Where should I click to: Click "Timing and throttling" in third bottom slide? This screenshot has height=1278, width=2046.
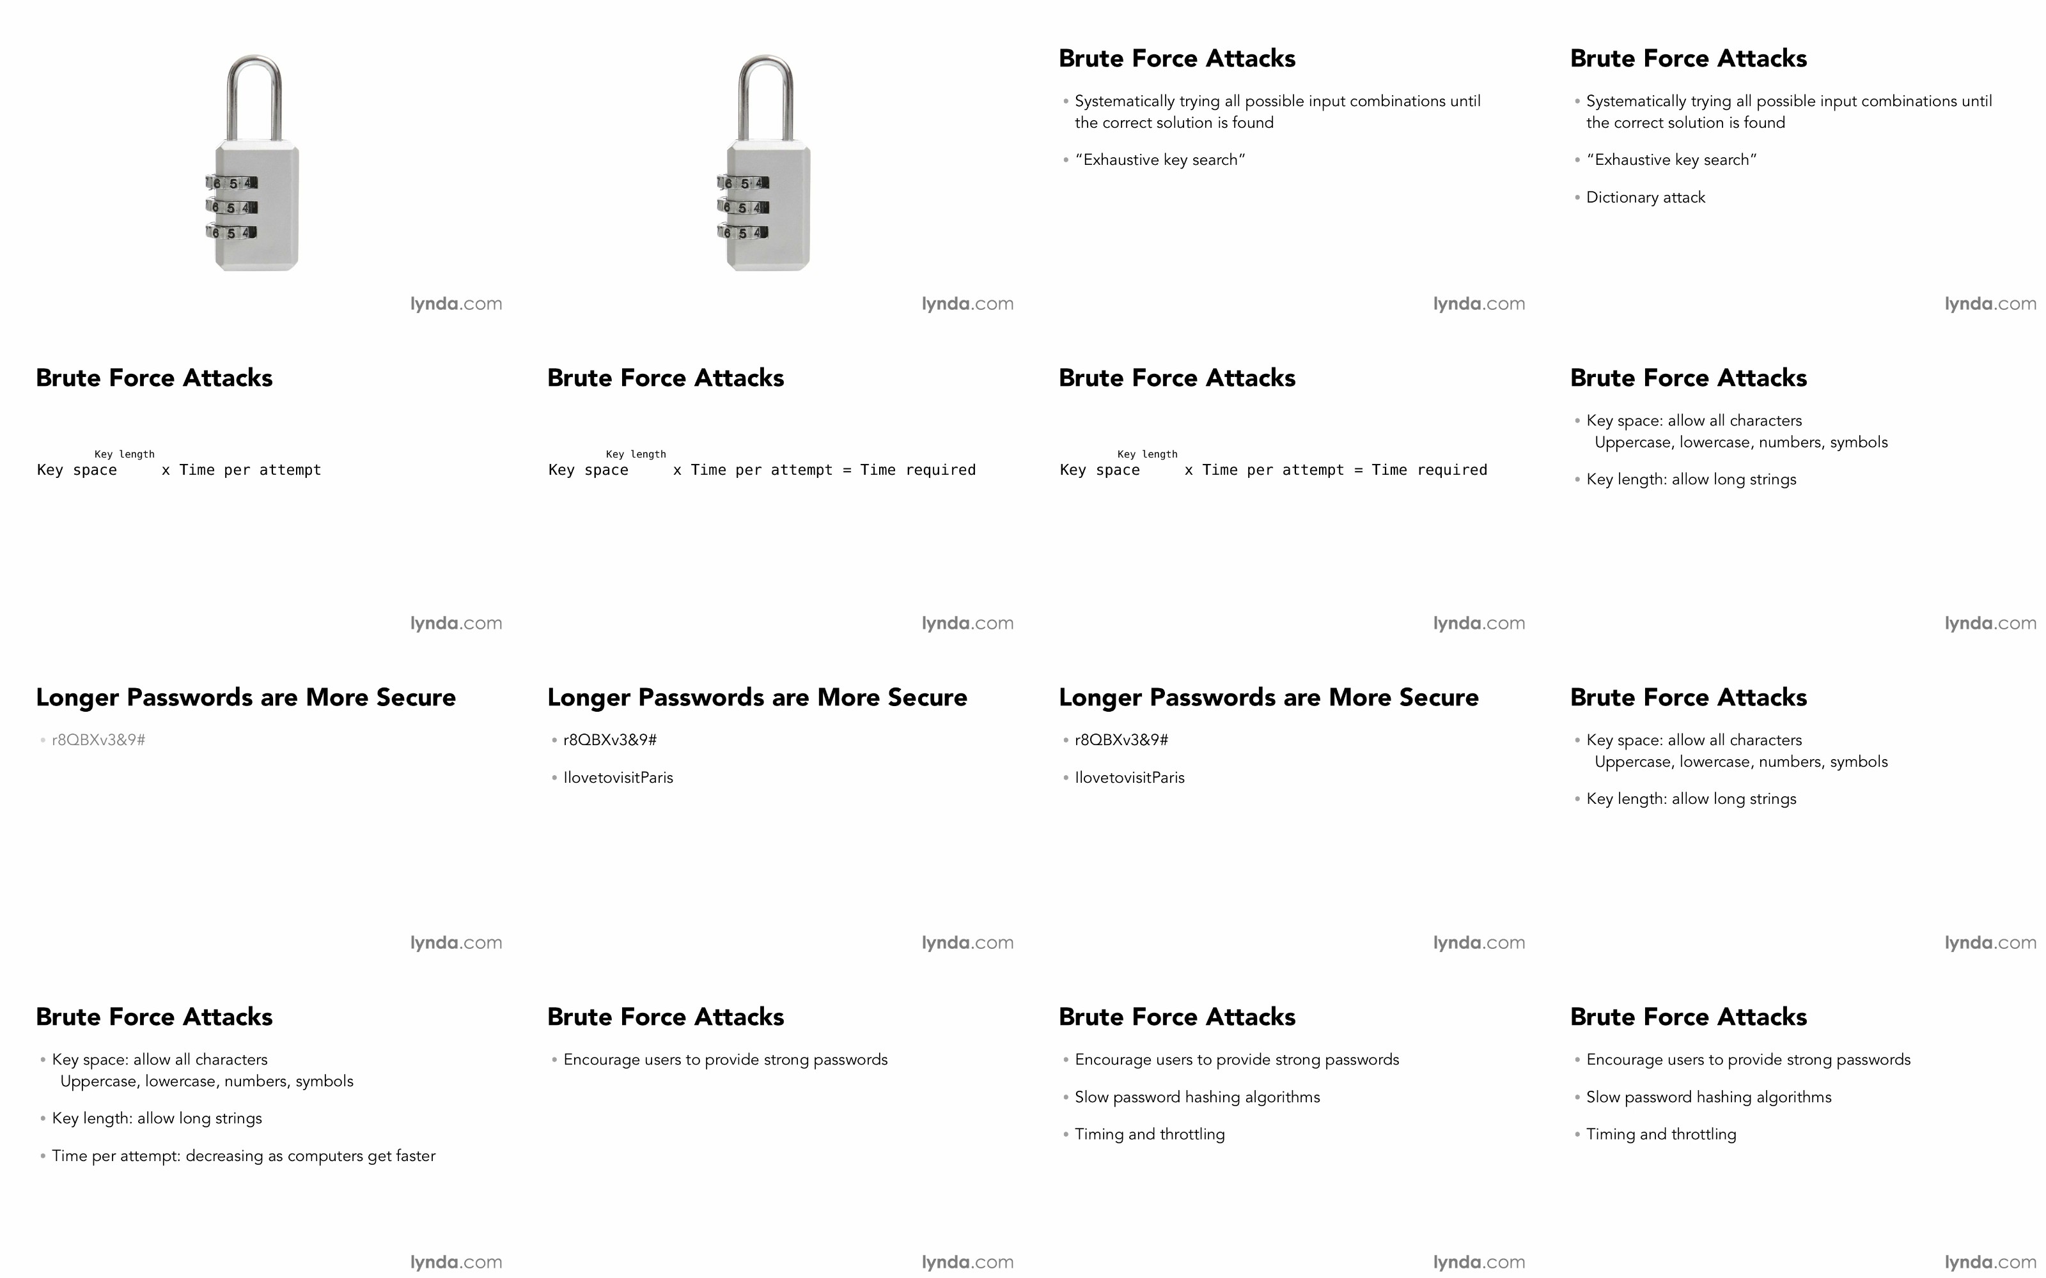(1150, 1134)
